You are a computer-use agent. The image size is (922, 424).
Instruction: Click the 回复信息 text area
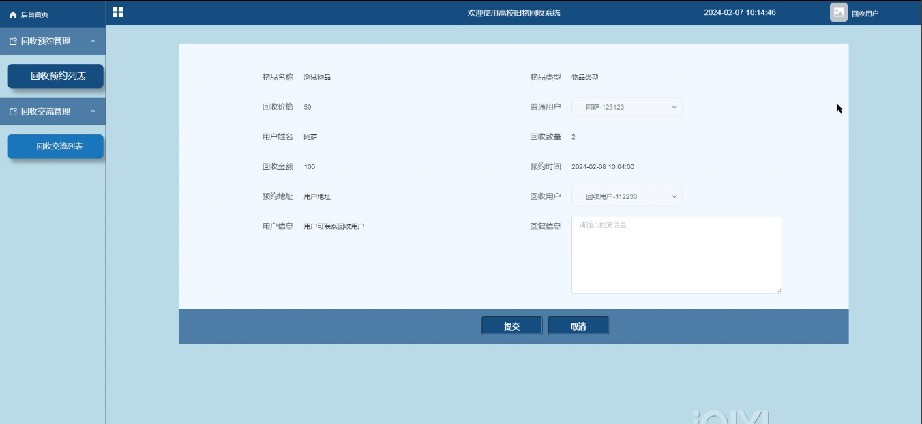click(x=676, y=255)
